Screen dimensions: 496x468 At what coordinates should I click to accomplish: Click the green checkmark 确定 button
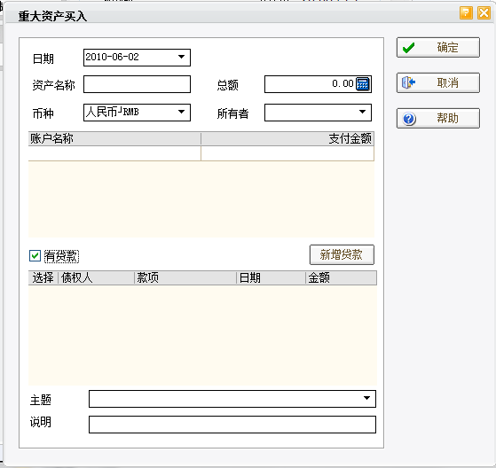[x=438, y=47]
